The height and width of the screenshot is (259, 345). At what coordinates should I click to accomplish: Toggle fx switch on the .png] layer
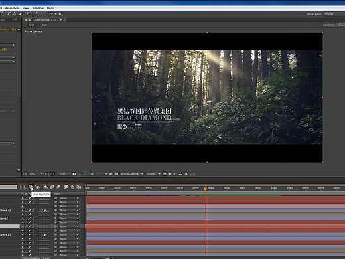click(x=33, y=218)
